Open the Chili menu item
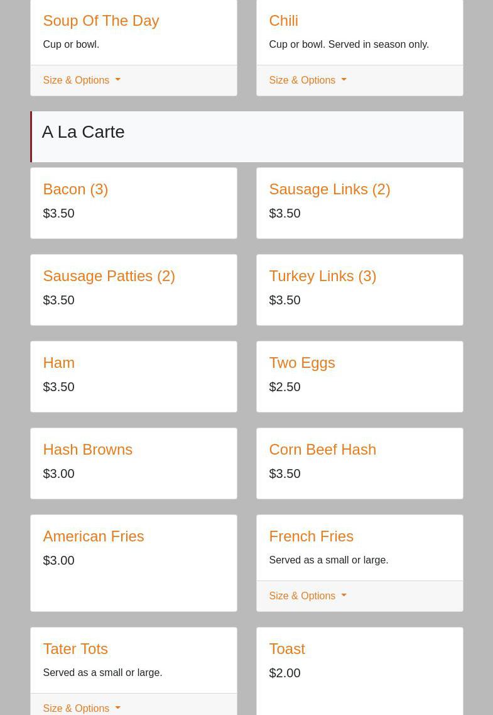493x715 pixels. pyautogui.click(x=283, y=21)
